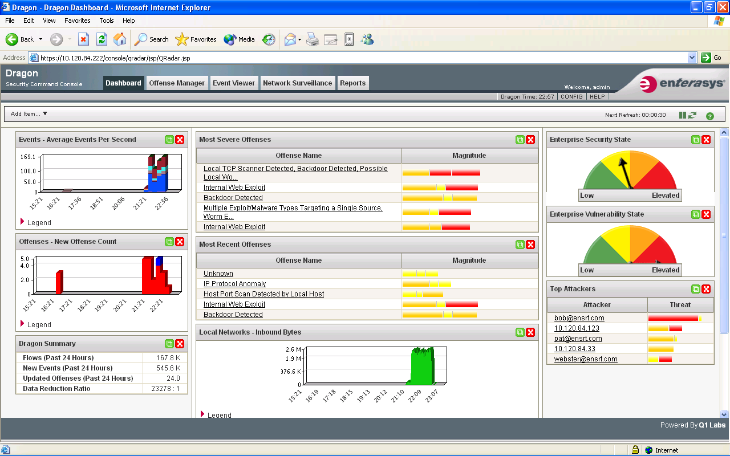Switch to the Network Surveillance tab
730x456 pixels.
coord(297,83)
